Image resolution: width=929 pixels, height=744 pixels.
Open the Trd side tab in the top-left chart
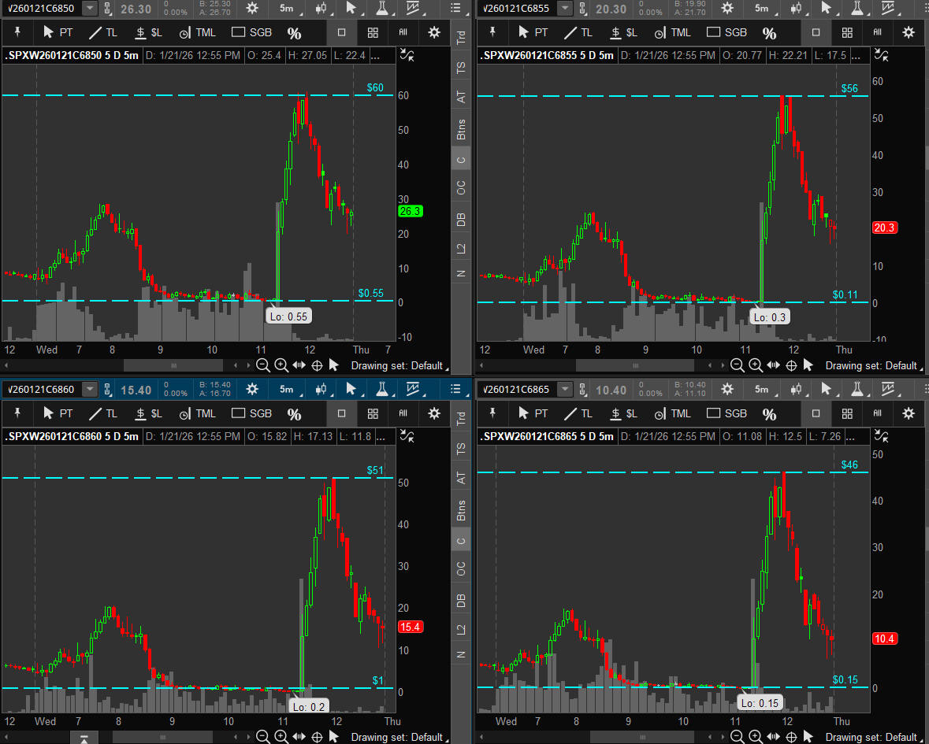(x=461, y=37)
